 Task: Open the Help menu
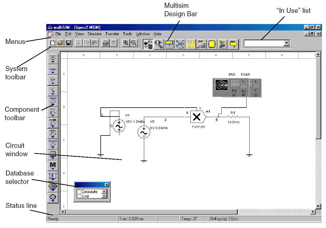point(157,34)
